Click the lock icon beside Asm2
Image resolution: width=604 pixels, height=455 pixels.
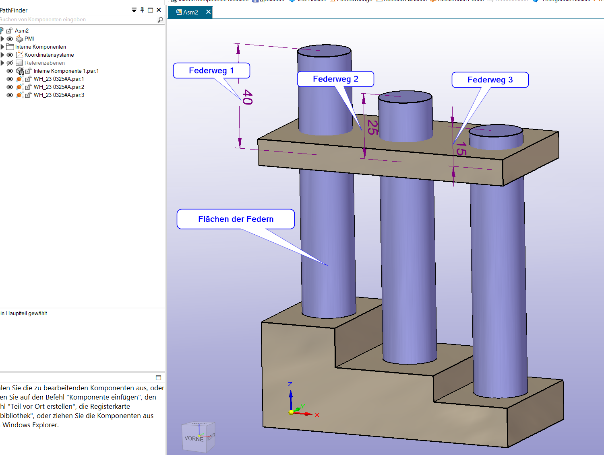click(10, 31)
